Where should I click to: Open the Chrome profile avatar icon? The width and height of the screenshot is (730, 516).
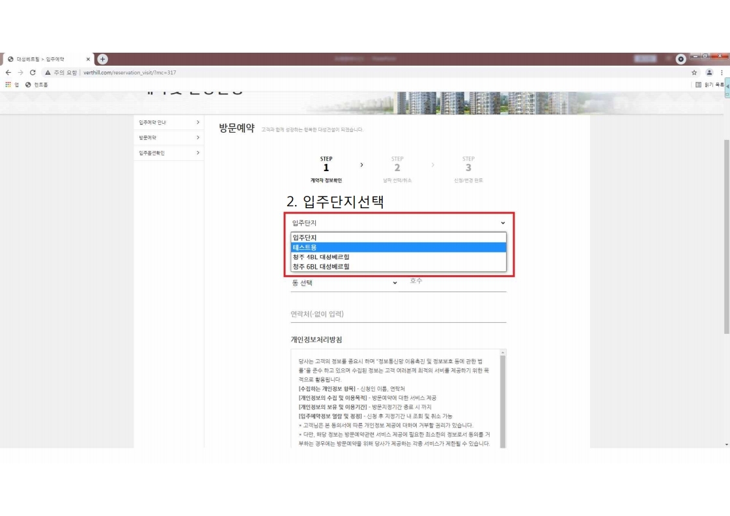pos(709,72)
